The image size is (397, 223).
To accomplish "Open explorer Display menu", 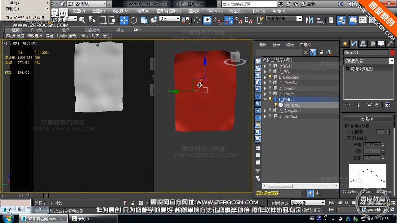I will click(276, 45).
